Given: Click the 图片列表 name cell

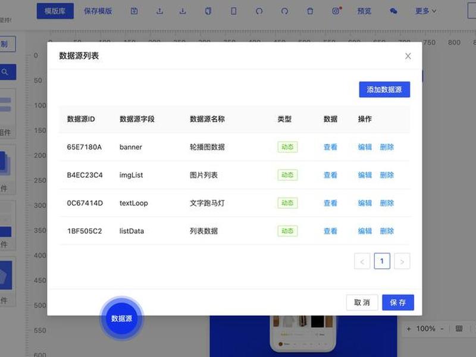Looking at the screenshot, I should pyautogui.click(x=203, y=175).
